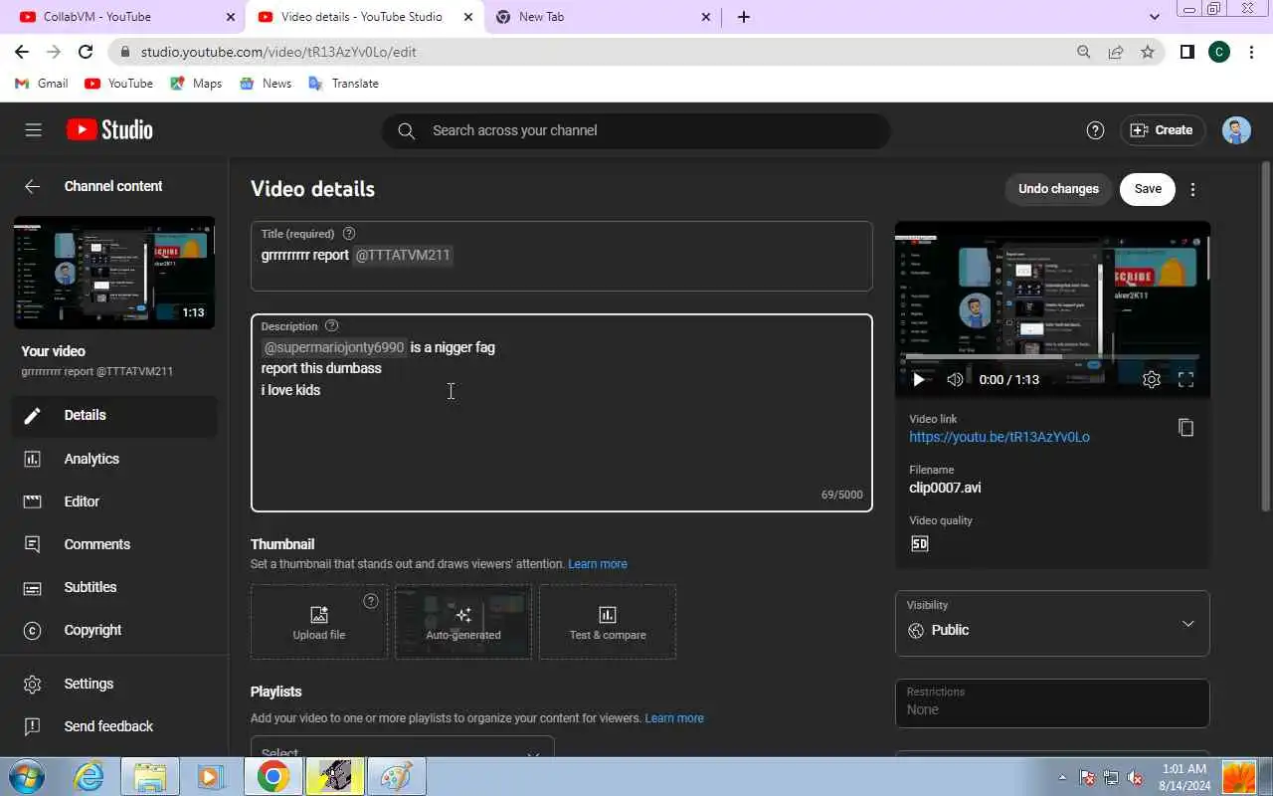
Task: Open the Playlists Select dropdown
Action: pos(402,748)
